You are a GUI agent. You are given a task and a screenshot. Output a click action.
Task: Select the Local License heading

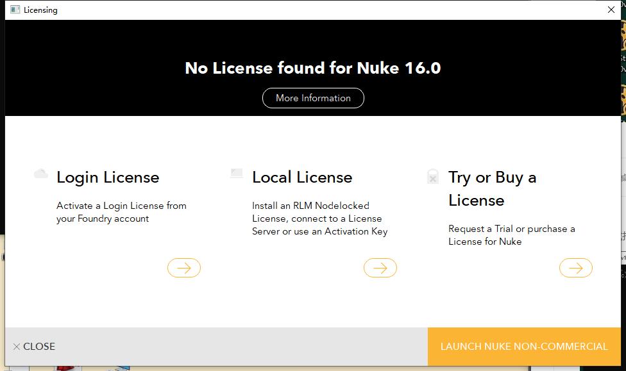click(x=301, y=177)
